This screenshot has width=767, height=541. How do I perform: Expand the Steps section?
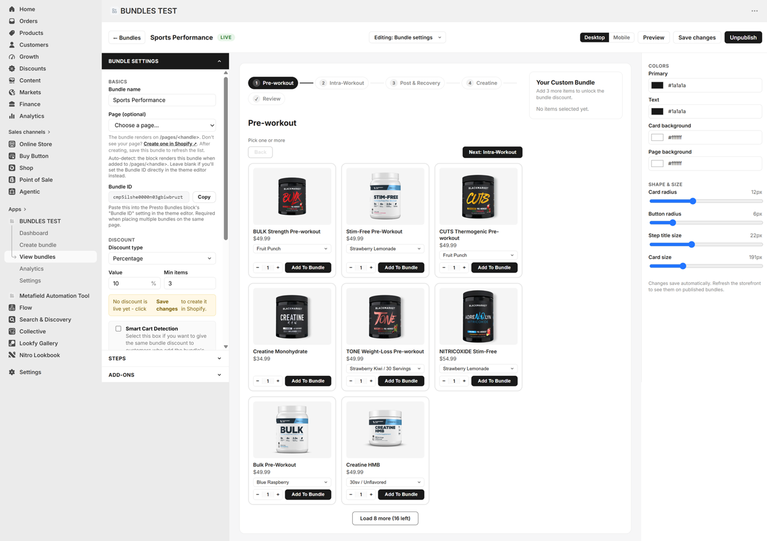[x=165, y=358]
